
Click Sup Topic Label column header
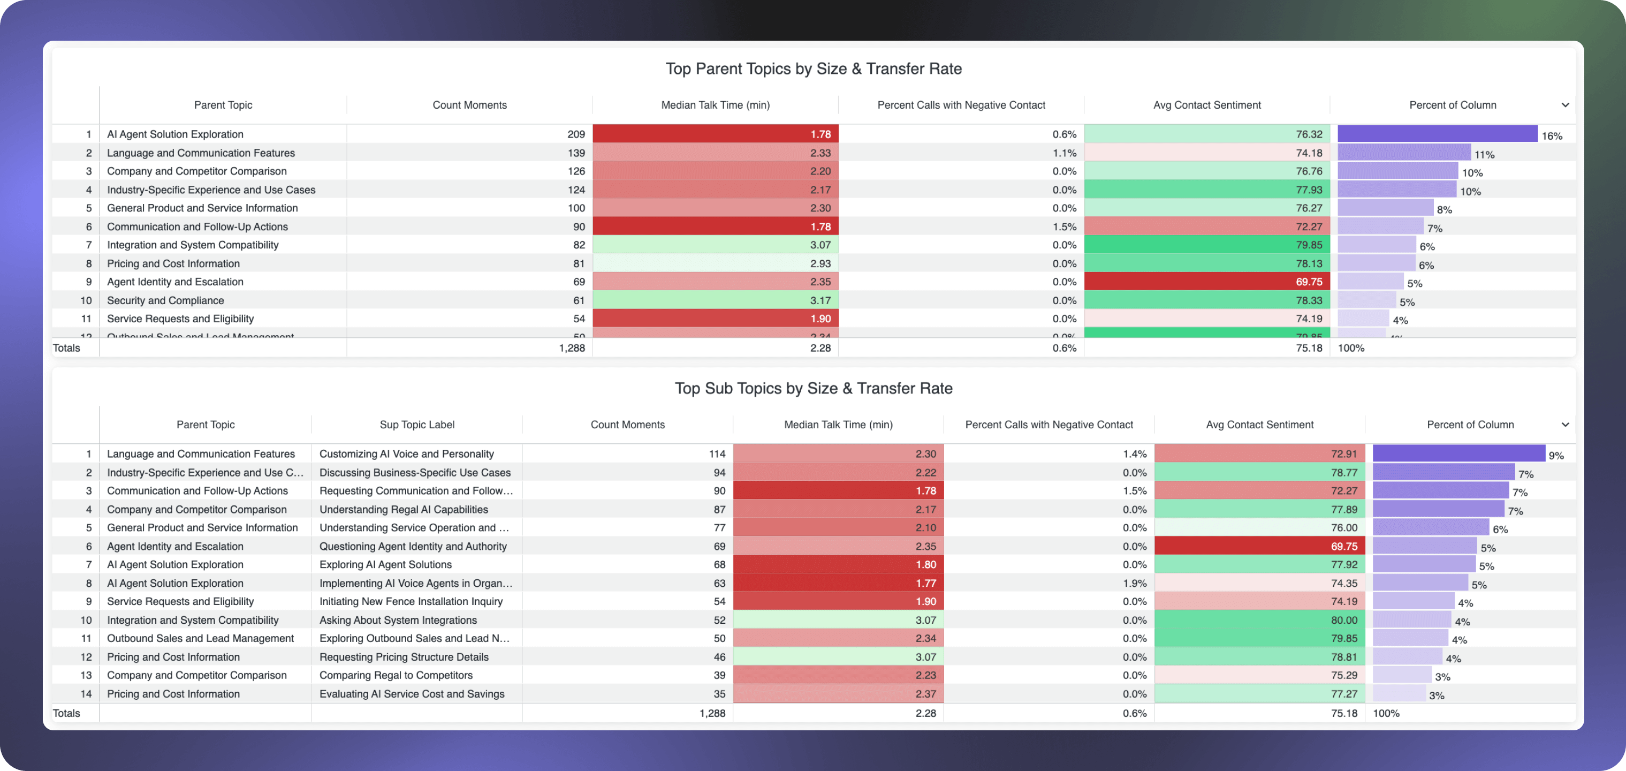tap(416, 425)
